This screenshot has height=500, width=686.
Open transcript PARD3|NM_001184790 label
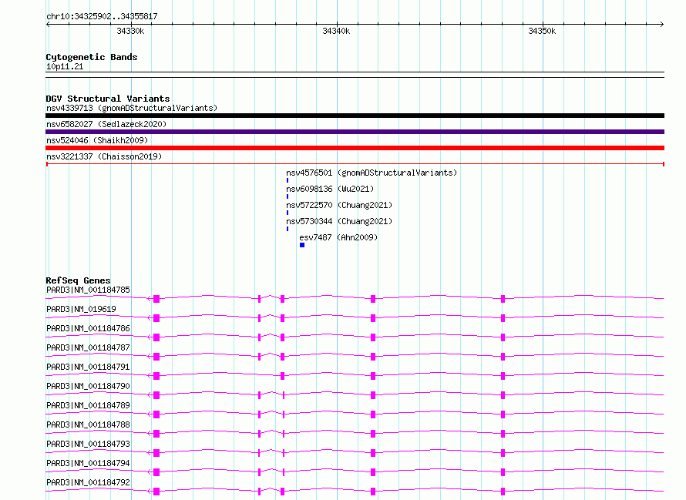coord(88,386)
